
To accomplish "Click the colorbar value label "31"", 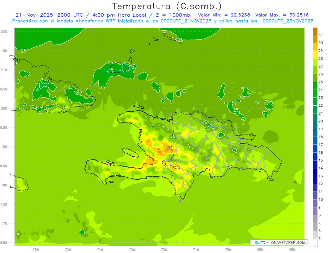I will (321, 35).
